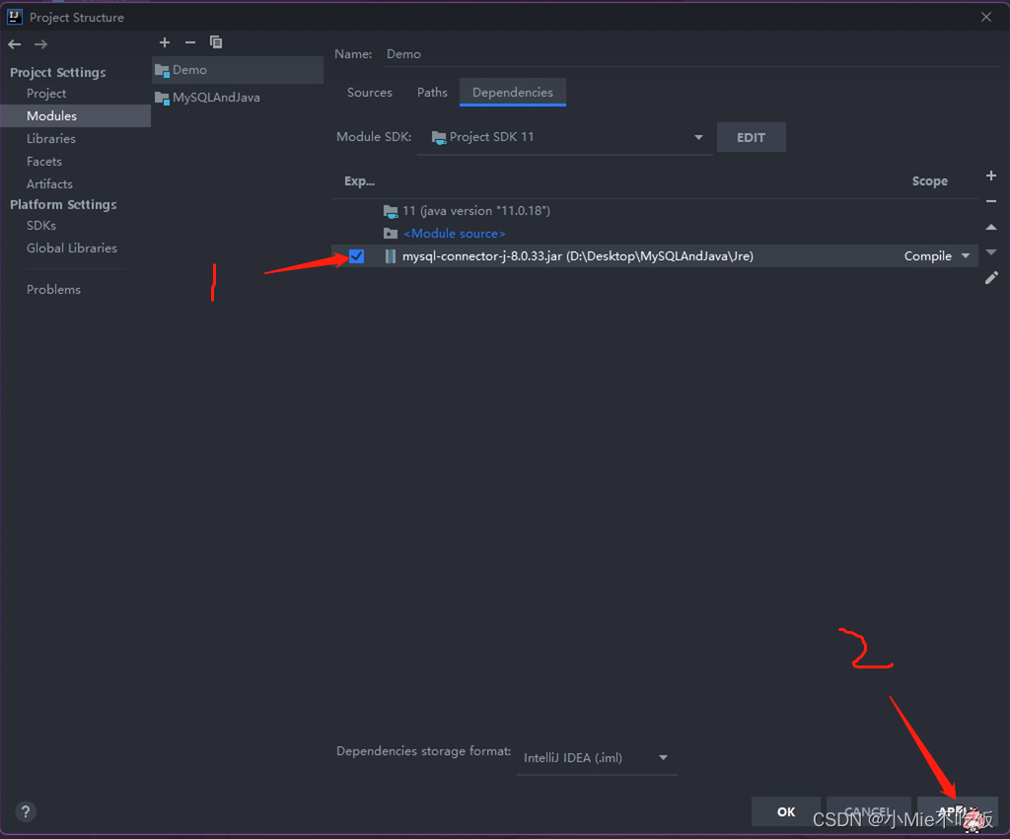Change scope using the Compile dropdown

(x=934, y=255)
